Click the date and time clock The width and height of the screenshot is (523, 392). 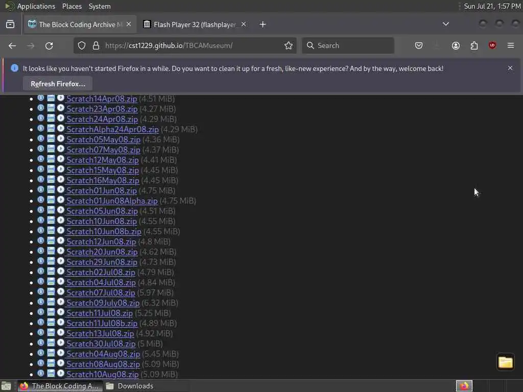tap(492, 6)
